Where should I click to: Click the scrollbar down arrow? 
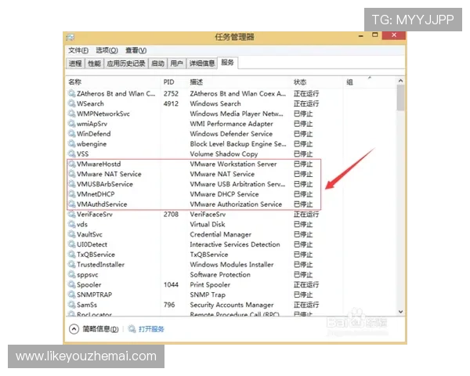tap(400, 312)
